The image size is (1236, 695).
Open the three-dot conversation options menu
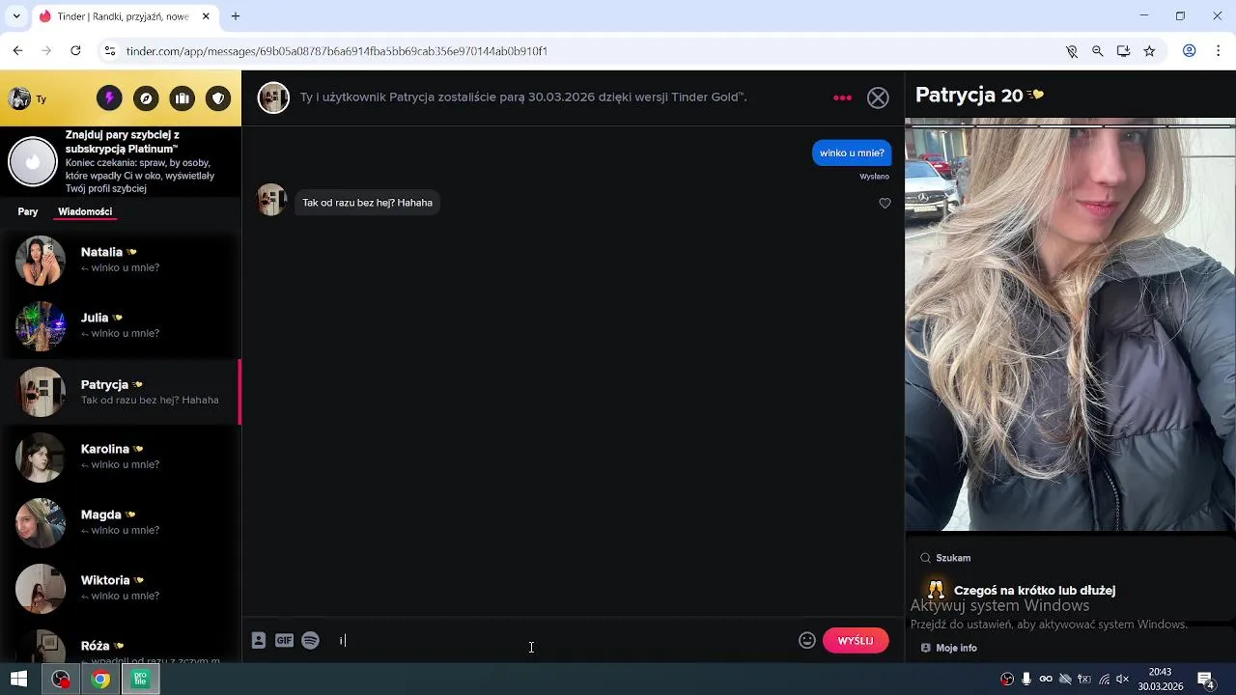click(x=842, y=97)
